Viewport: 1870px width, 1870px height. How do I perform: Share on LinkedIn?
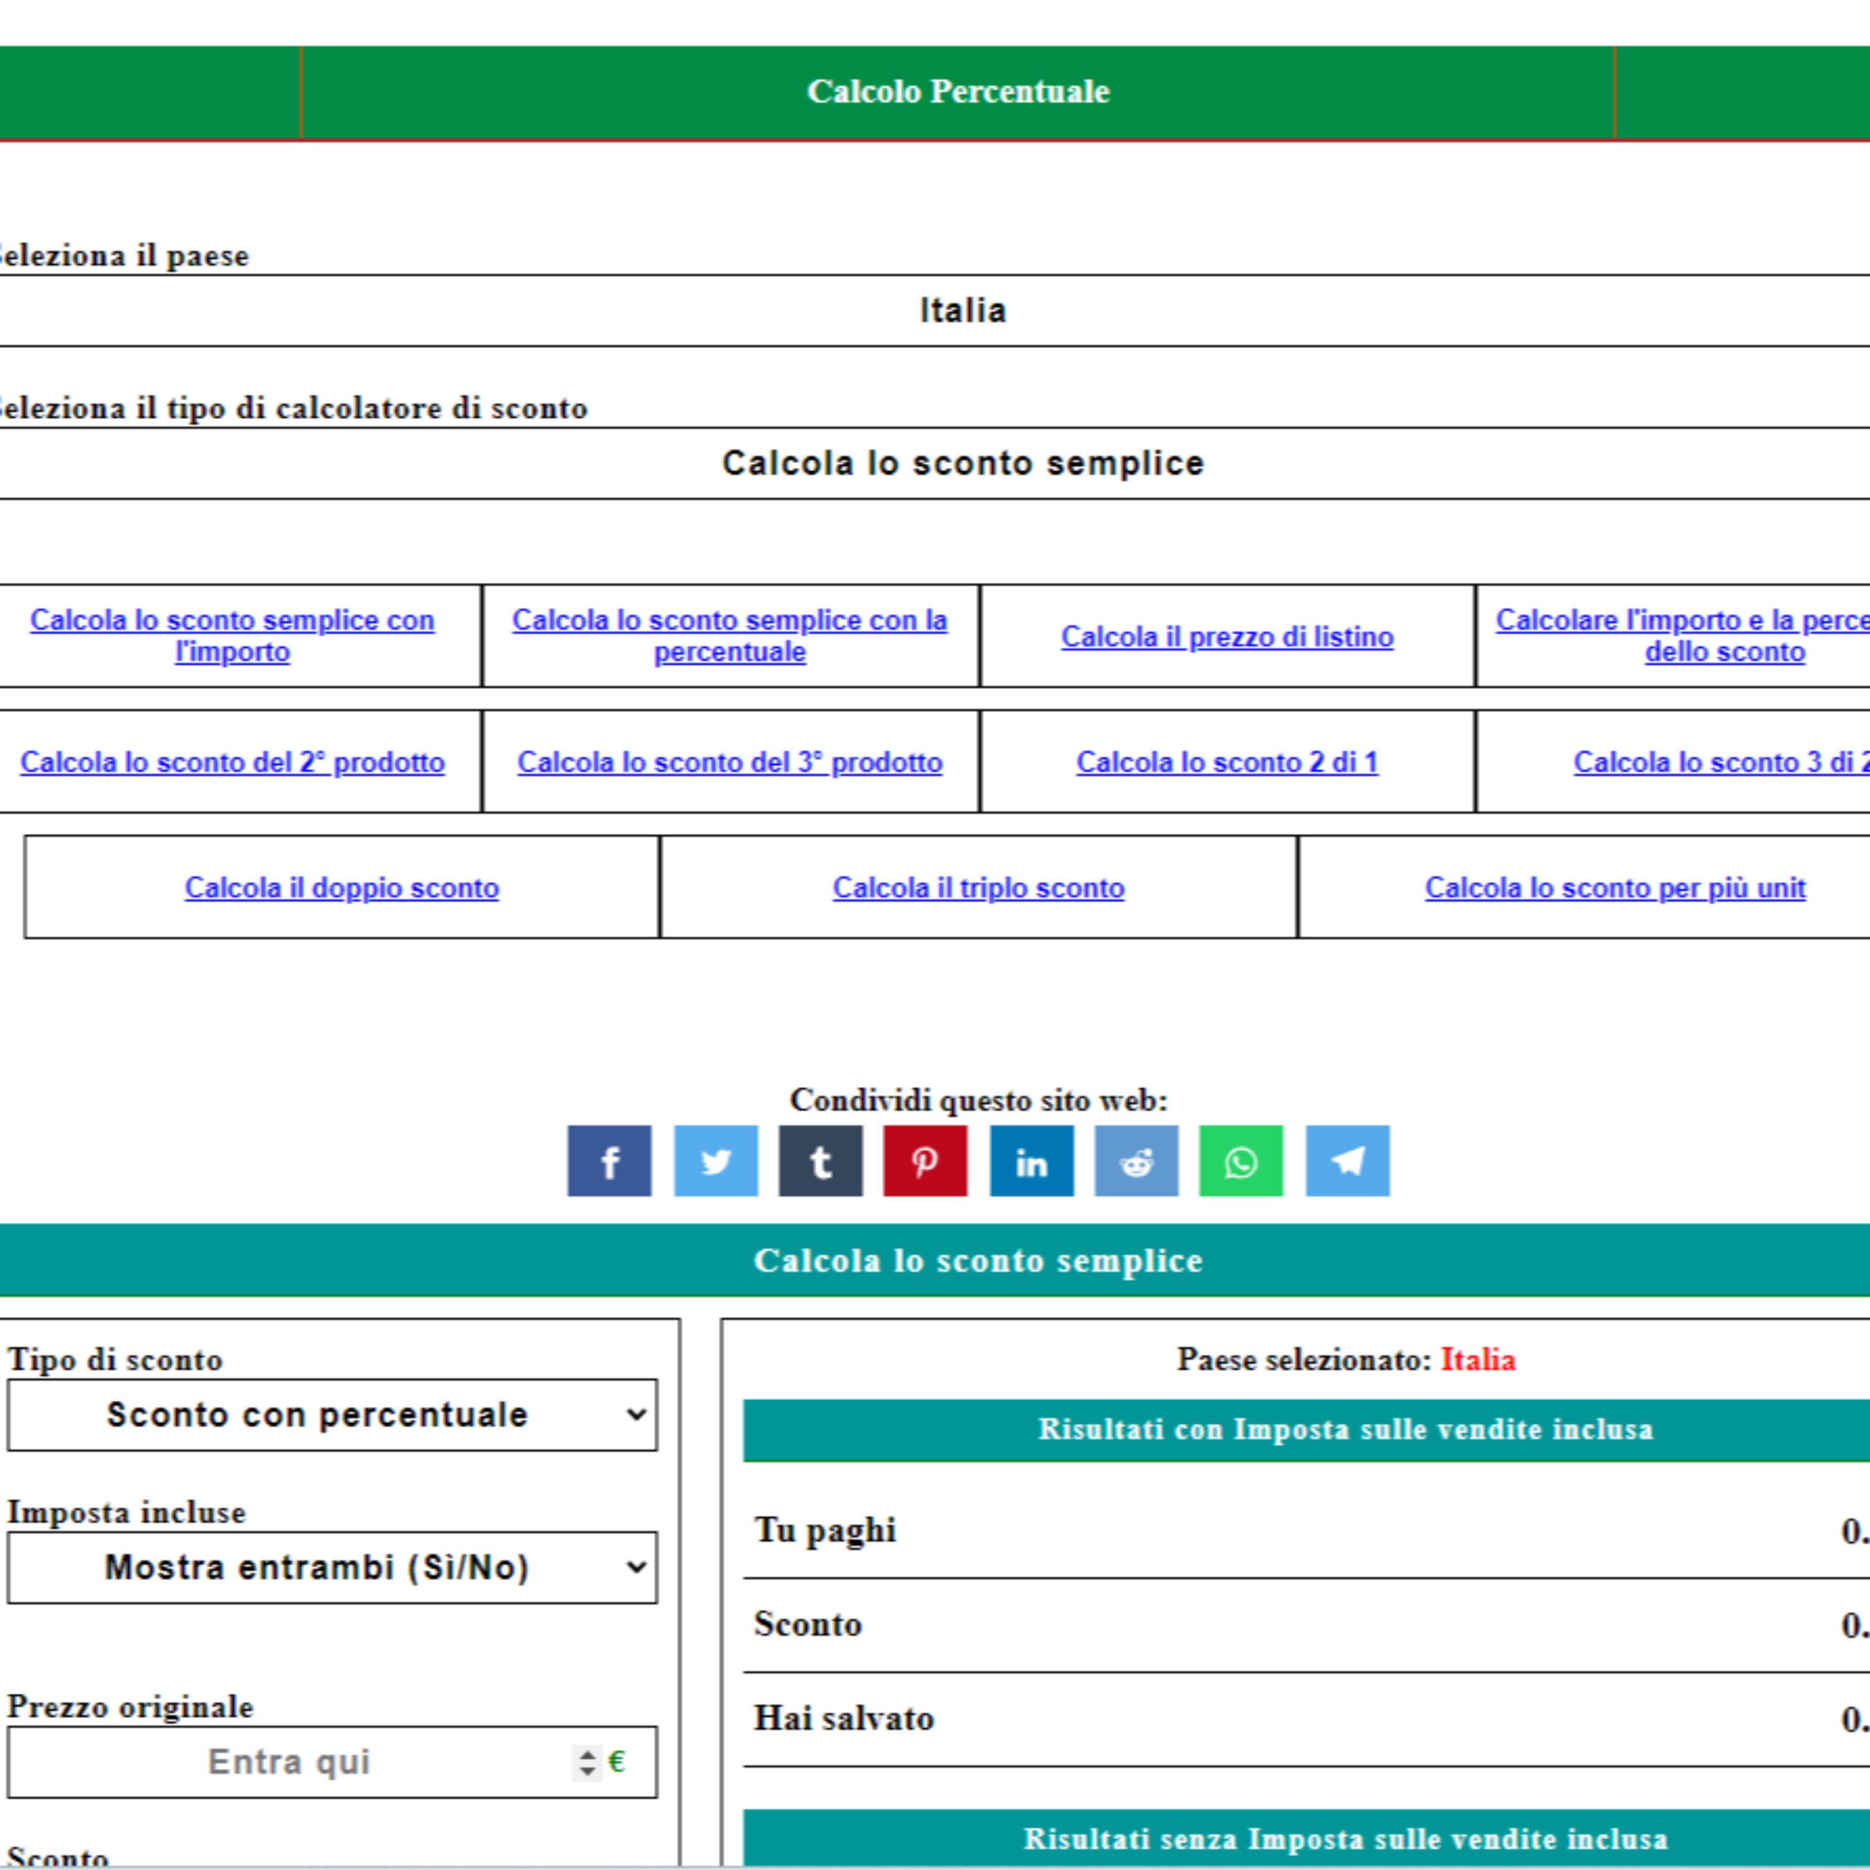(1031, 1161)
